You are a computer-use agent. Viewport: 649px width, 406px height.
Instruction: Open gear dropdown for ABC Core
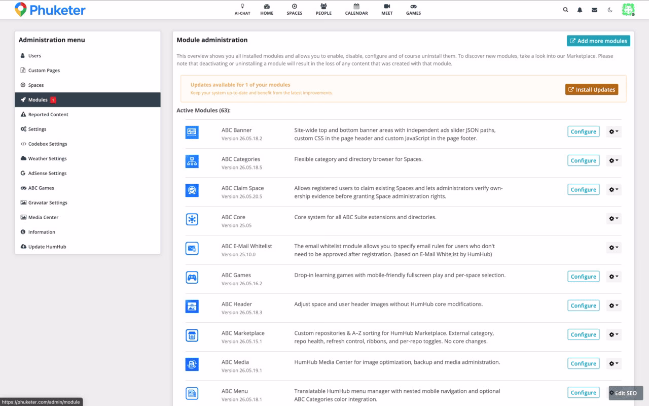[614, 219]
